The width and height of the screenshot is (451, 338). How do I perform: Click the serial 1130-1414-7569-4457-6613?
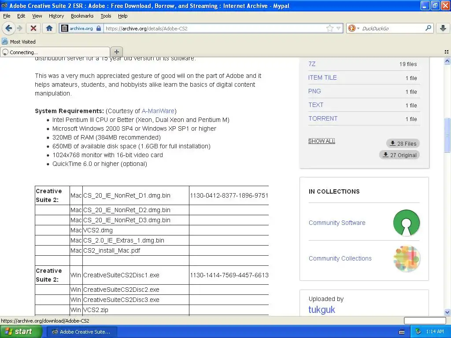pyautogui.click(x=229, y=275)
